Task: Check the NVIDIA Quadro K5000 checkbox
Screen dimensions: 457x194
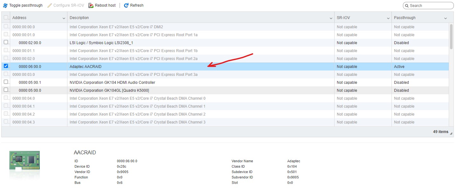Action: [x=6, y=90]
